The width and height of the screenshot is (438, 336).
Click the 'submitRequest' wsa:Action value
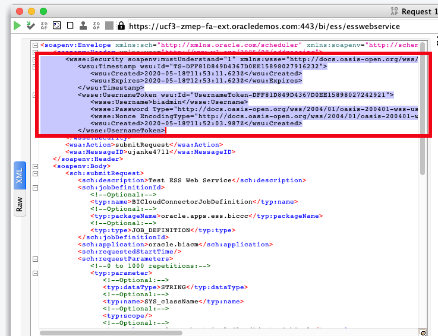pos(142,145)
